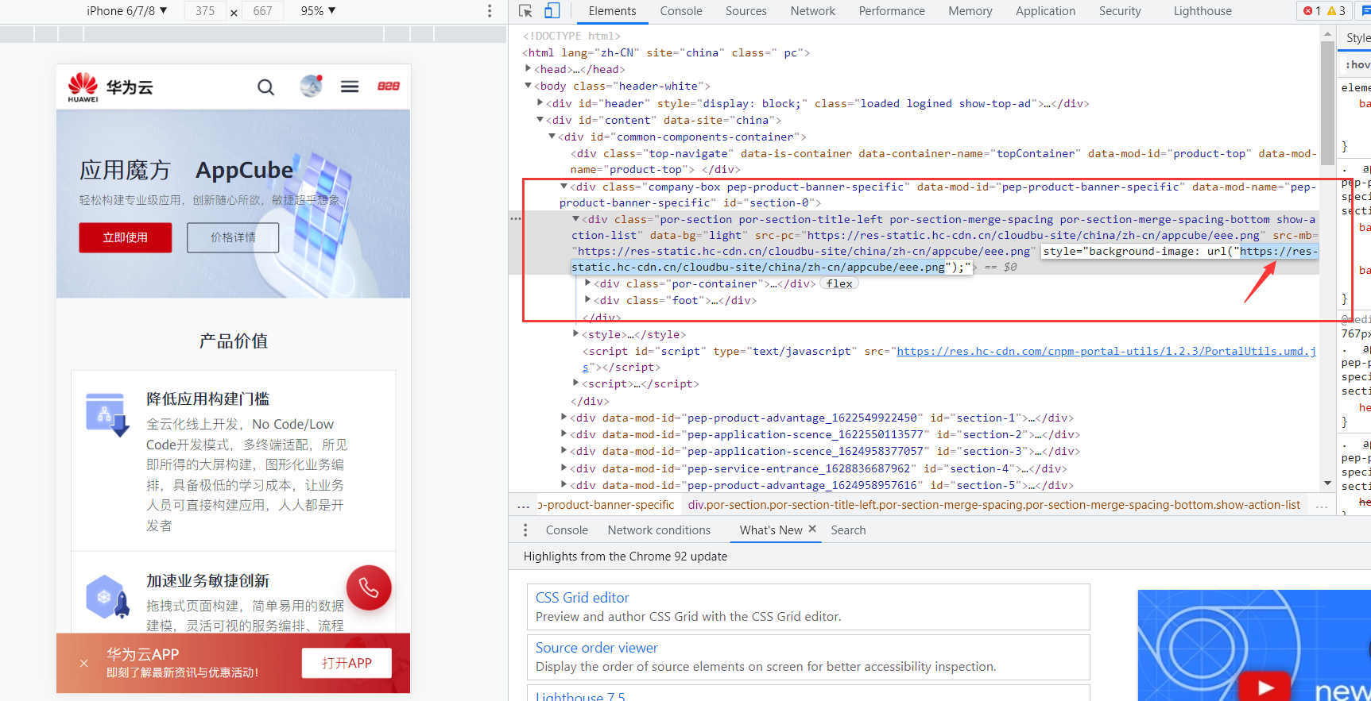
Task: Click the device width field showing 375
Action: click(205, 11)
